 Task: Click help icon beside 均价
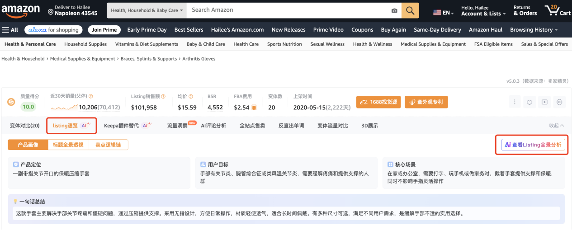pyautogui.click(x=191, y=96)
